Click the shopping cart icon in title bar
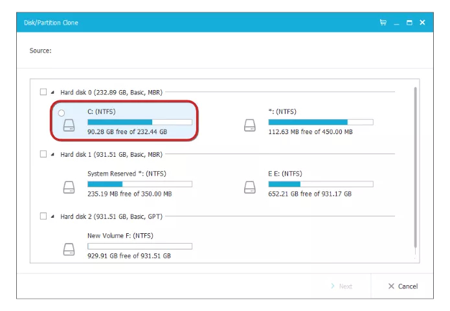Image resolution: width=450 pixels, height=311 pixels. pyautogui.click(x=383, y=23)
